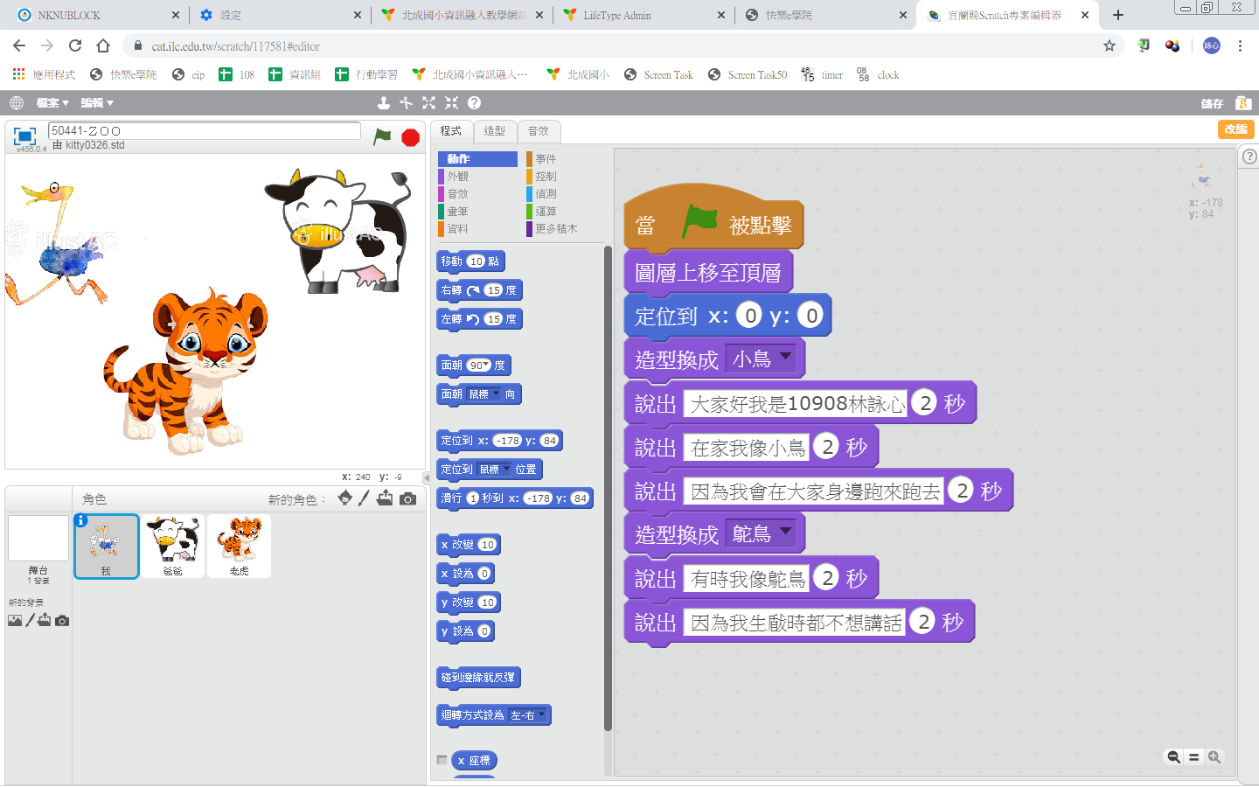Choose new backdrop from library
The width and height of the screenshot is (1259, 787).
click(x=15, y=621)
